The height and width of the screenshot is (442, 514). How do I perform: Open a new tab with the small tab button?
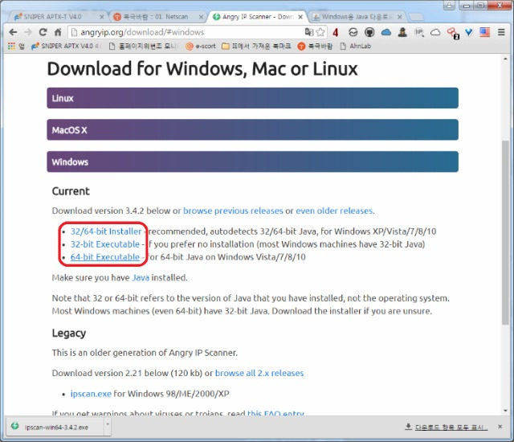coord(416,17)
